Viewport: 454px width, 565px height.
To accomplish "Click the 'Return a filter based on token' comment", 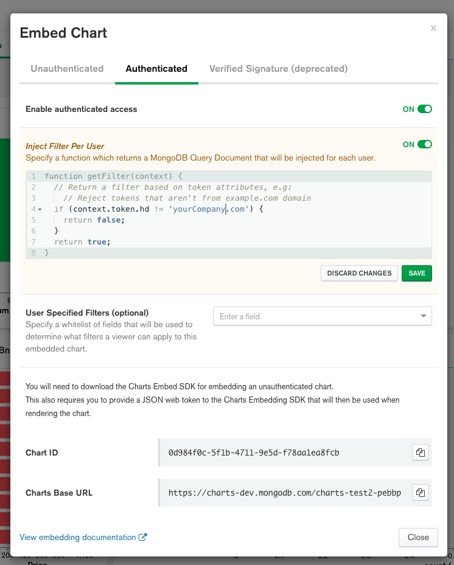I will point(173,187).
